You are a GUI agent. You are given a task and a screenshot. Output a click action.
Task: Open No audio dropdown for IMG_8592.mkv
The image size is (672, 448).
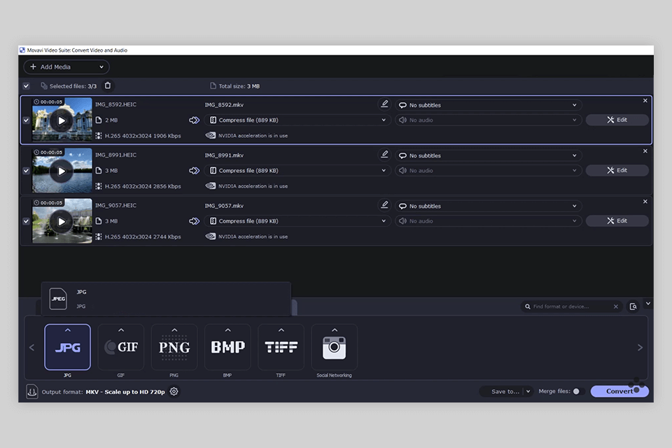pos(488,120)
